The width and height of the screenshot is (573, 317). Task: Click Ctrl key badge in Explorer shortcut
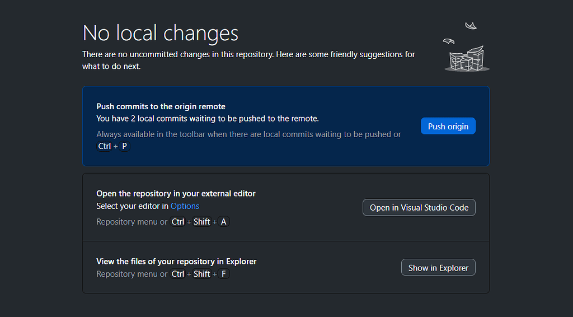178,274
